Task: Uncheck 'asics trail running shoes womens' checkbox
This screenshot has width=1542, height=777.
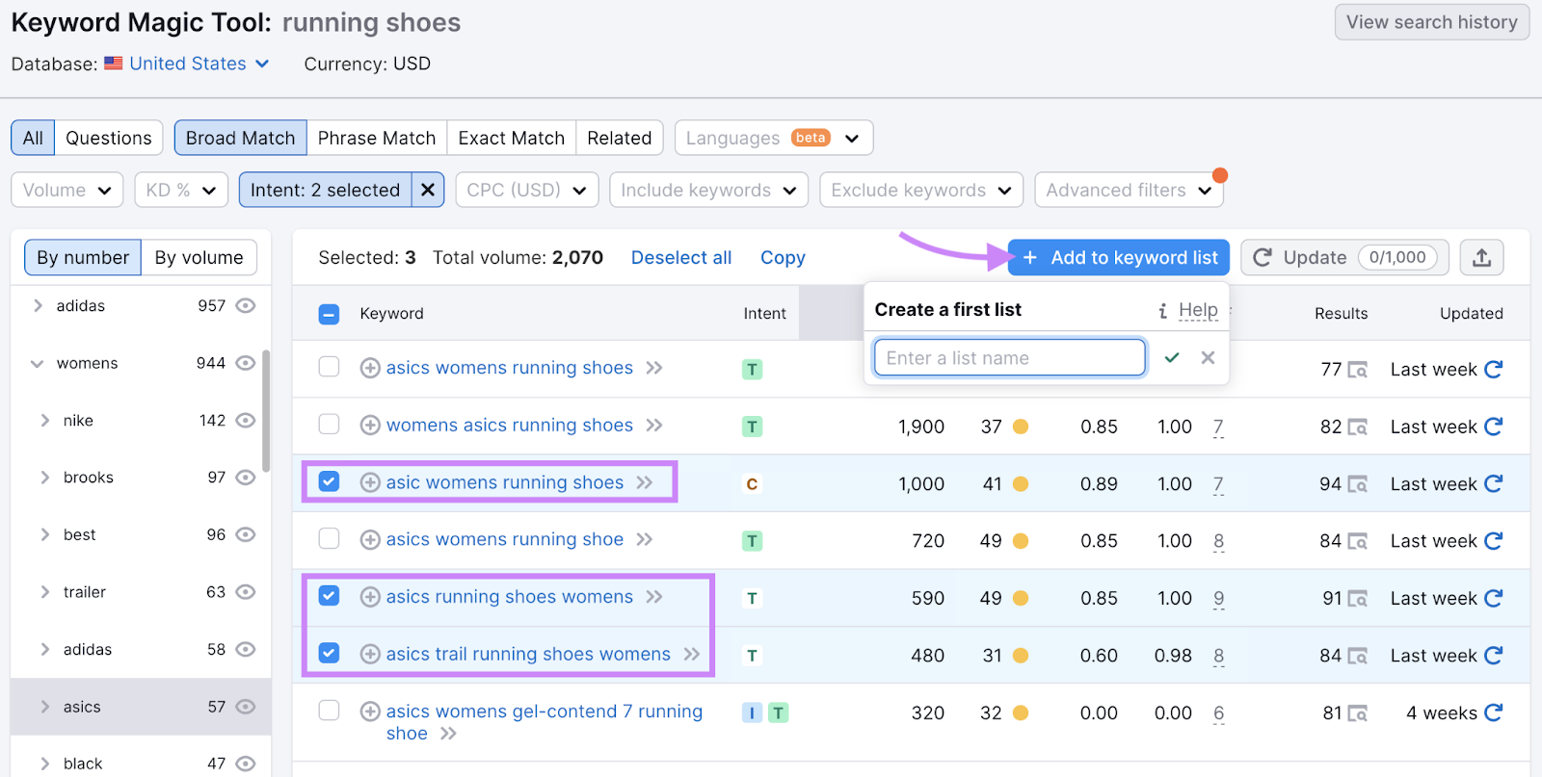Action: click(329, 653)
